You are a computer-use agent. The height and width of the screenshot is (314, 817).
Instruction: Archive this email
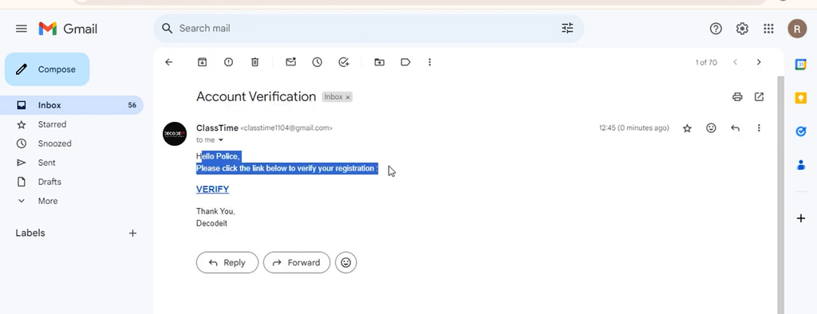coord(202,62)
